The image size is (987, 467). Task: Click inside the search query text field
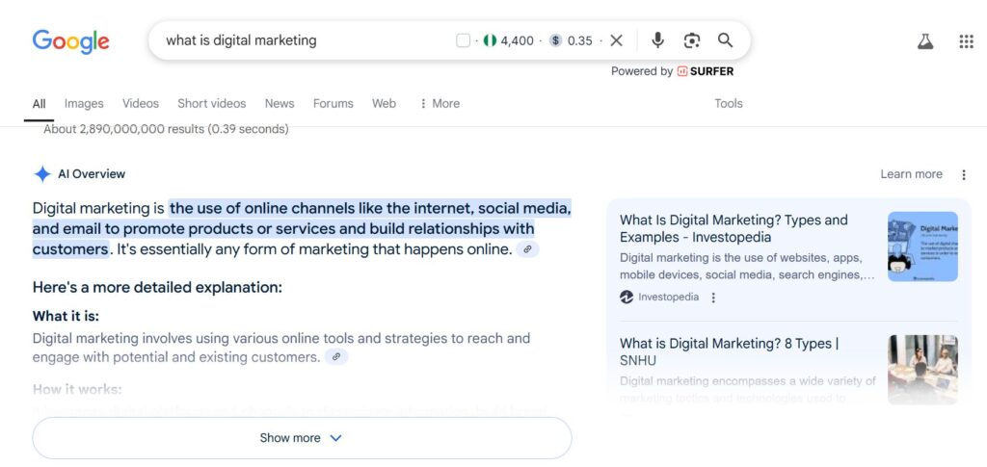(289, 40)
